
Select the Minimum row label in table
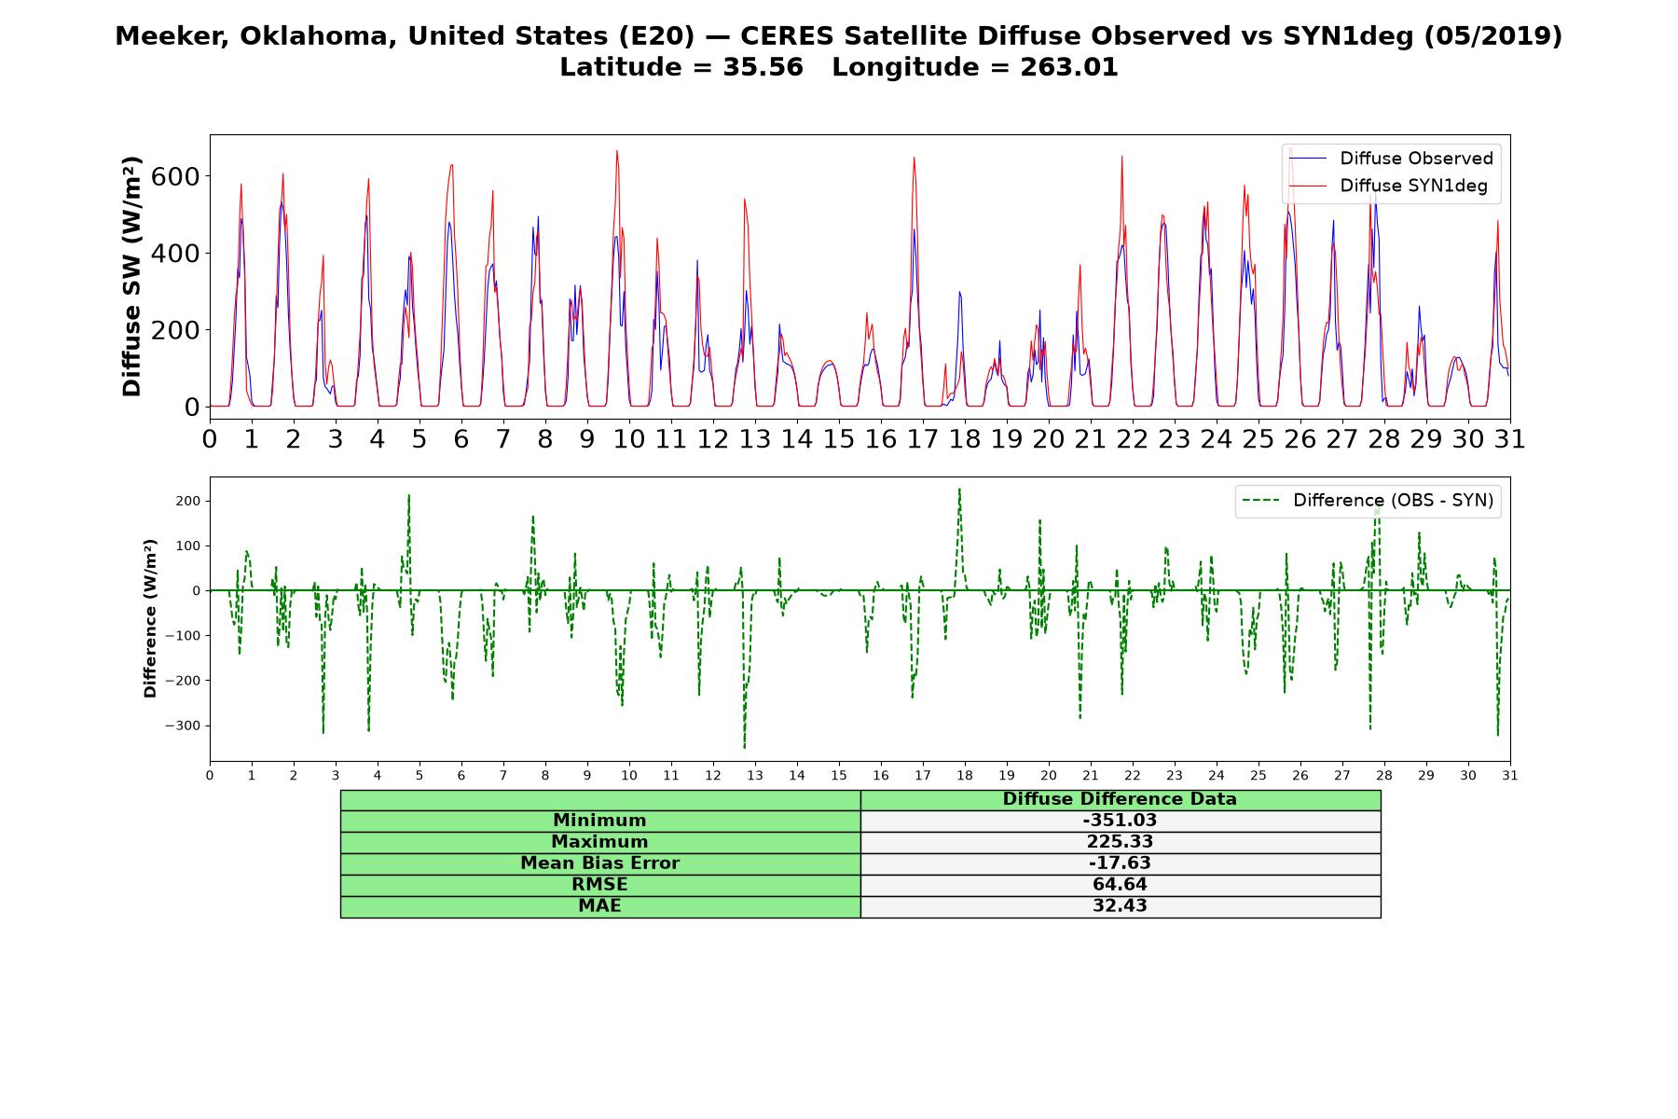(599, 821)
